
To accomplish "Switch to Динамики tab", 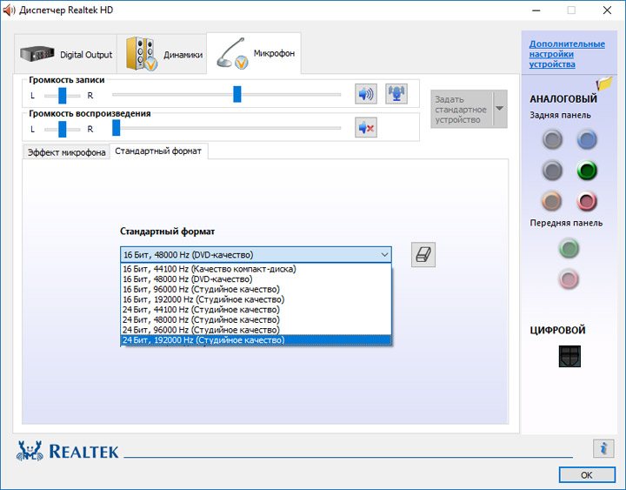I will coord(162,54).
